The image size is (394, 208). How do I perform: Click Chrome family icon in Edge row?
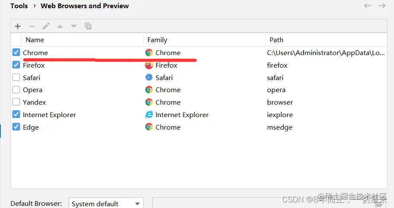pos(149,127)
